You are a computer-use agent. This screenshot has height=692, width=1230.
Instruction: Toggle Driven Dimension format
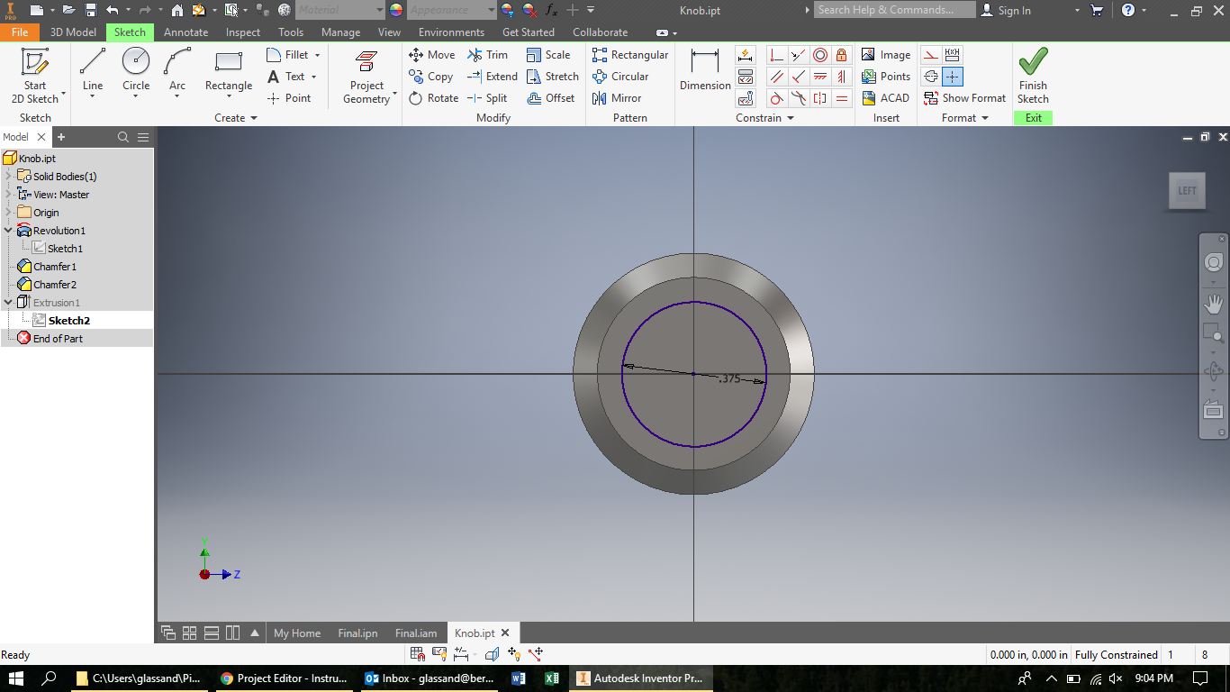pos(953,55)
